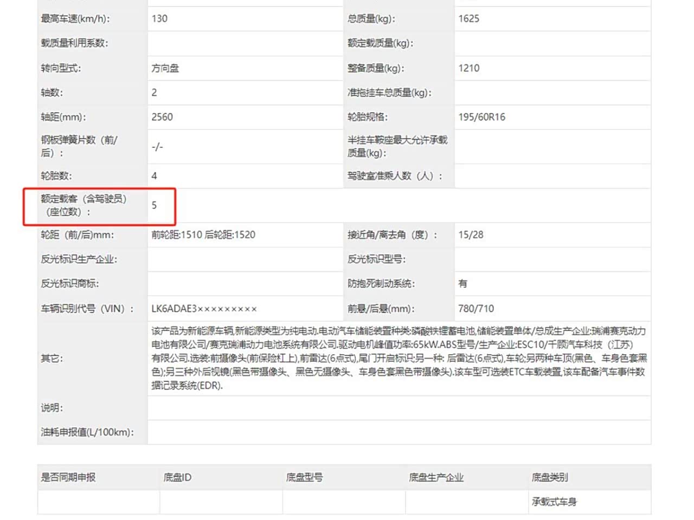Click the steering type value 方向盘

pyautogui.click(x=165, y=68)
